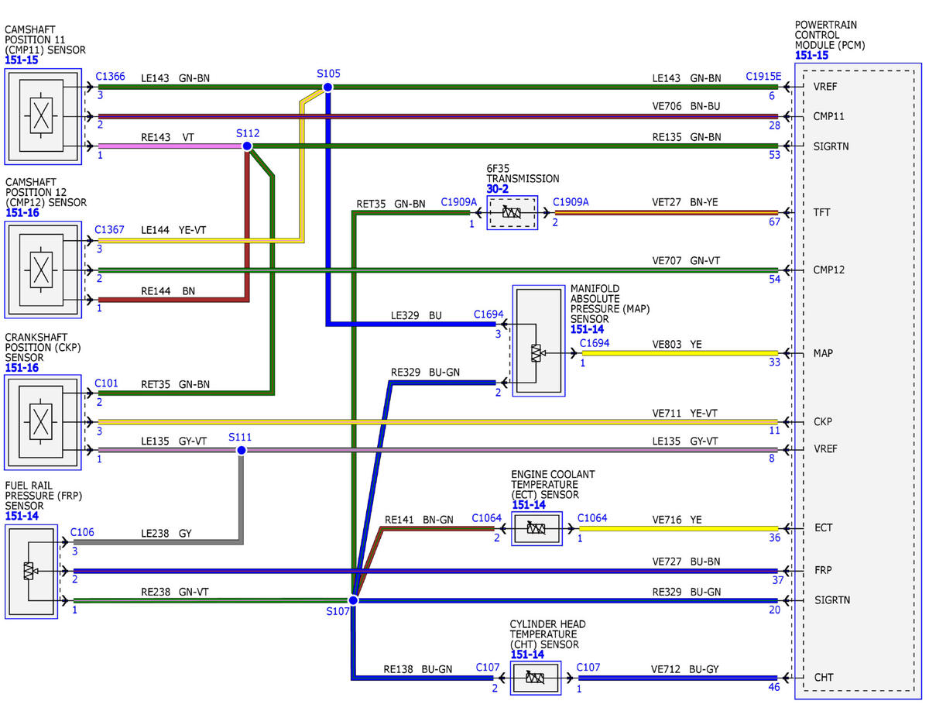929x718 pixels.
Task: Follow the 151-14 link under the MAP sensor
Action: (587, 329)
